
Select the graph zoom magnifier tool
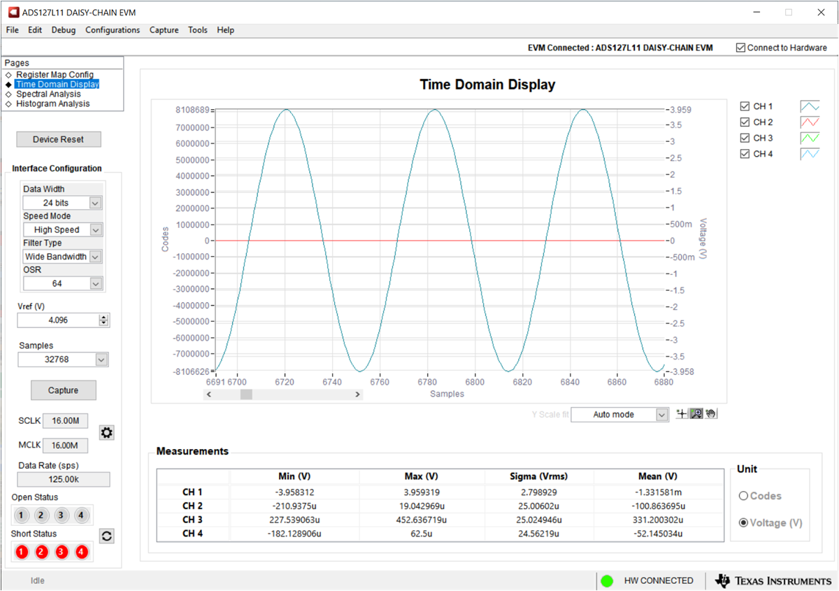coord(696,413)
